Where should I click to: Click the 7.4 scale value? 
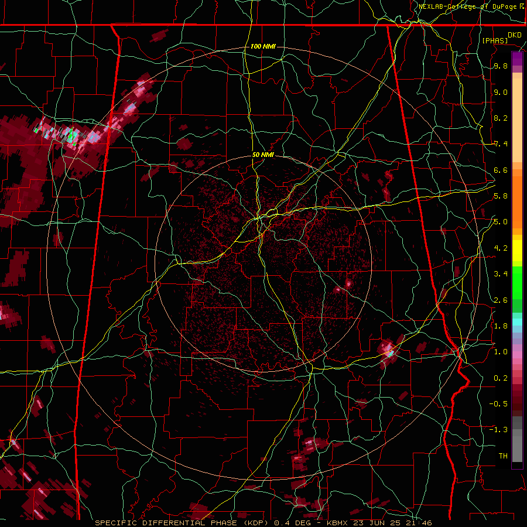(x=501, y=144)
